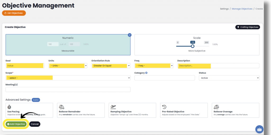Select the Numeric objective type card
The image size is (271, 135).
68,45
